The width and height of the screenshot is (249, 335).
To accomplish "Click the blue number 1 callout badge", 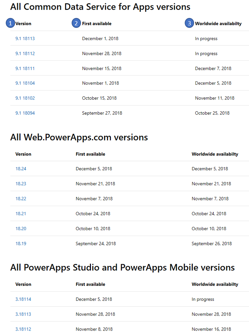I will 10,23.
